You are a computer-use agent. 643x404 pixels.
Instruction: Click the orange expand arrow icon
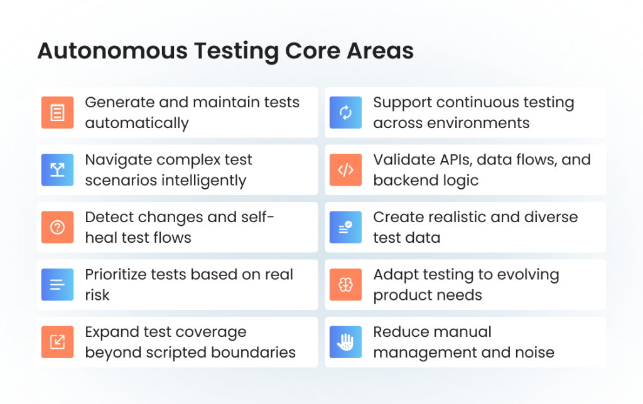(x=57, y=342)
